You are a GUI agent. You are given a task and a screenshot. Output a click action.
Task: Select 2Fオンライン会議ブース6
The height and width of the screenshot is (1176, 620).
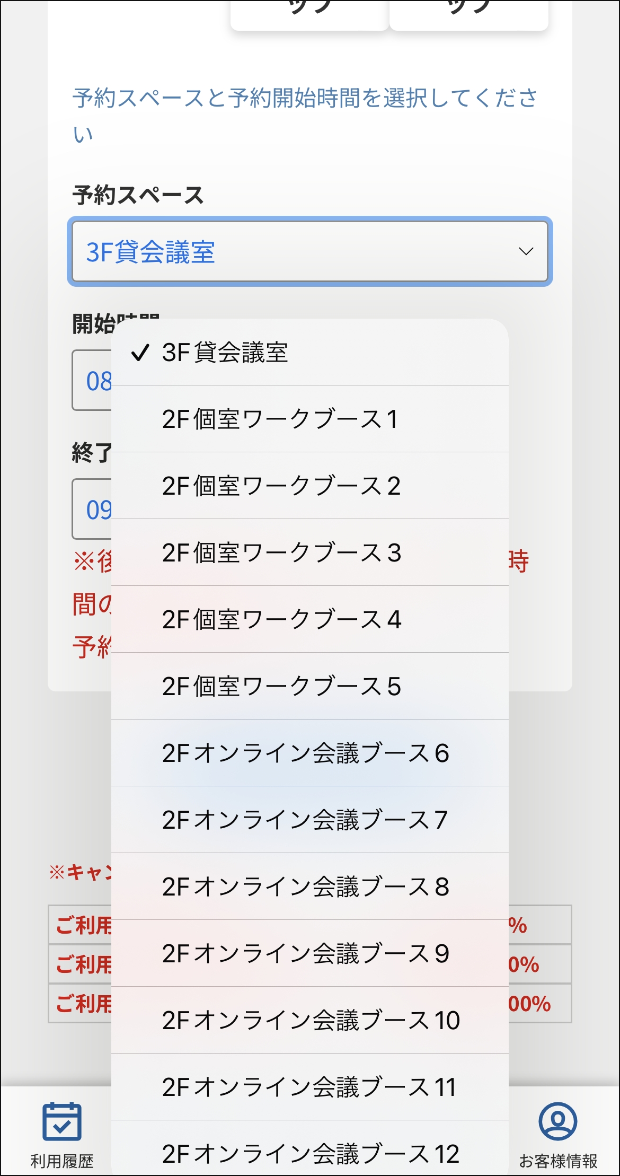pos(310,753)
